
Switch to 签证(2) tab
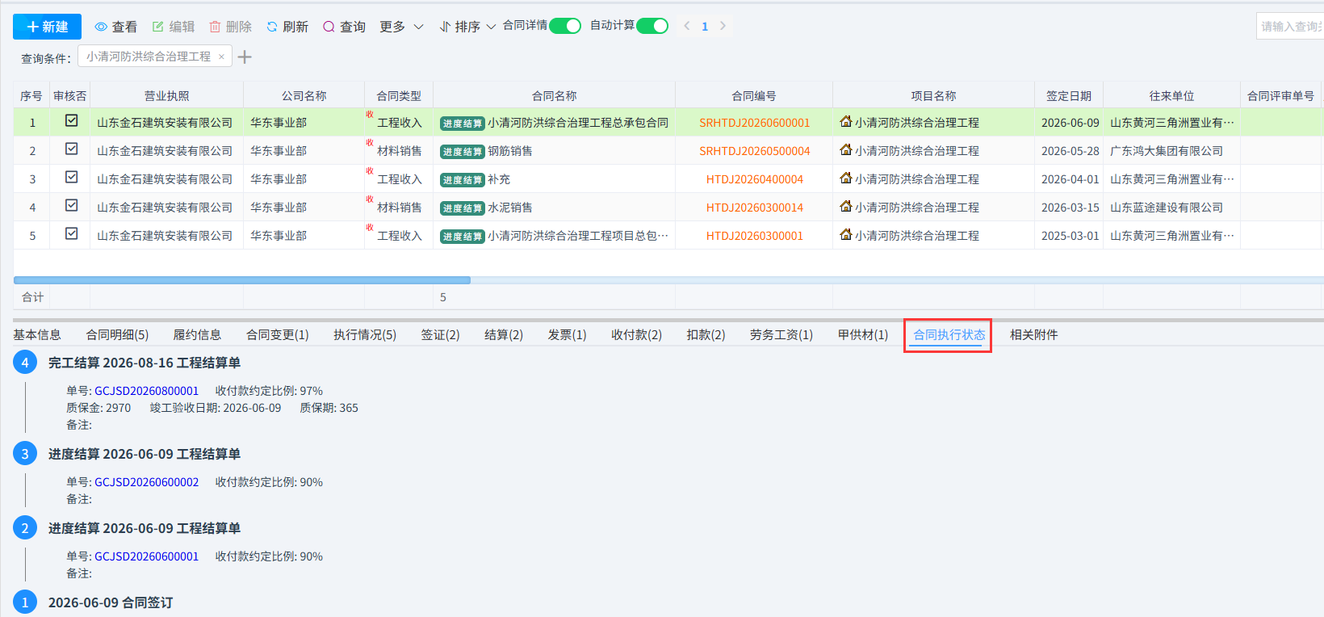coord(440,334)
